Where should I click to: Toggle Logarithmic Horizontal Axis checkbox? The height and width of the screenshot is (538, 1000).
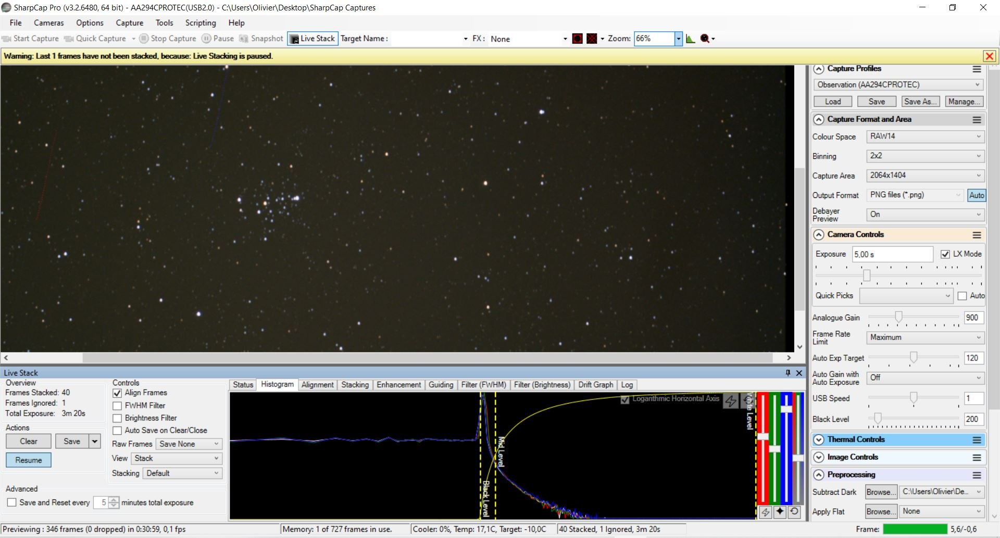(625, 399)
